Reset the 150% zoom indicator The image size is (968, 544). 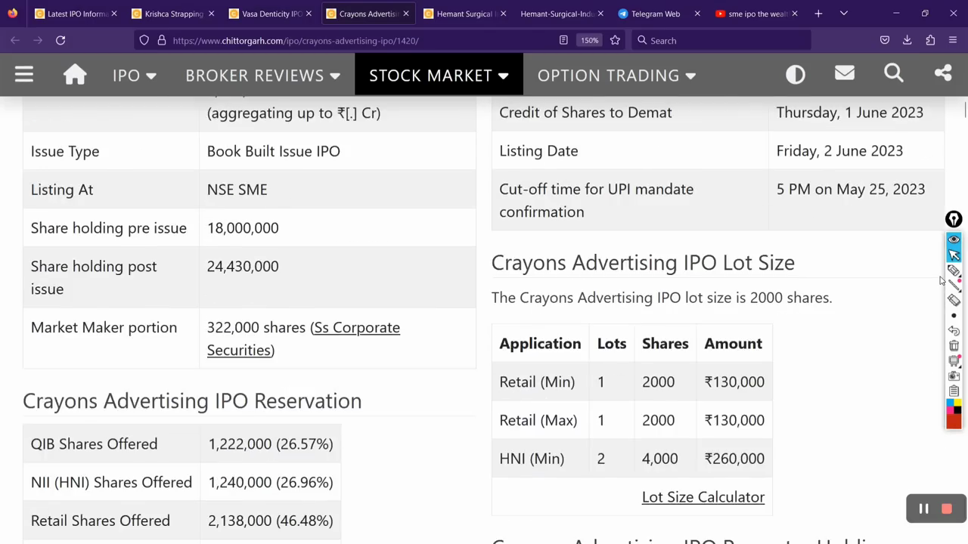click(x=589, y=40)
